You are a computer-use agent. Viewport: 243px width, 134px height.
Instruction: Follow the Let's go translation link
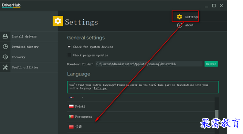click(x=101, y=88)
